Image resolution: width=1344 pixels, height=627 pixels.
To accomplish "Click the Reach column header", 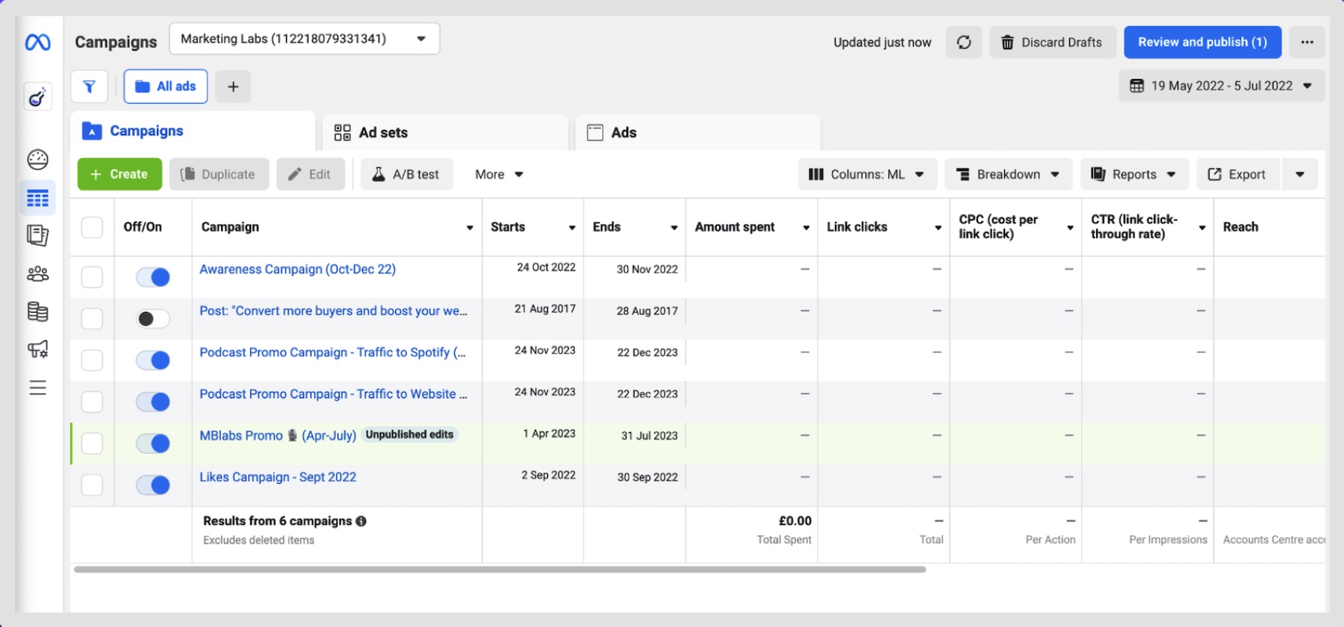I will pyautogui.click(x=1240, y=227).
